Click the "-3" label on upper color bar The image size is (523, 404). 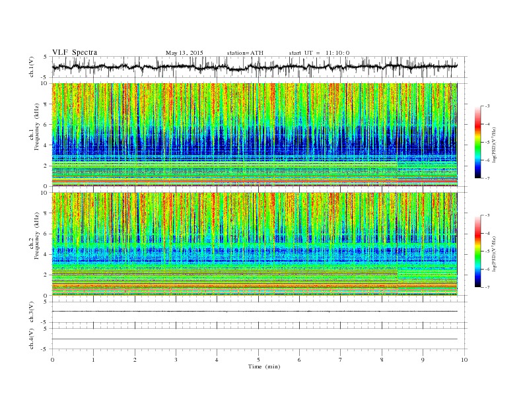coord(487,106)
